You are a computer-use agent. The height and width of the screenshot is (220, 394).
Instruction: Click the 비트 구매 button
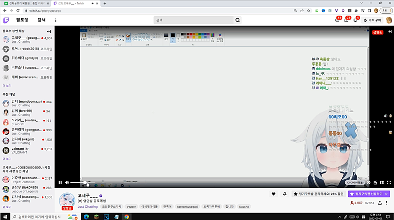click(372, 20)
